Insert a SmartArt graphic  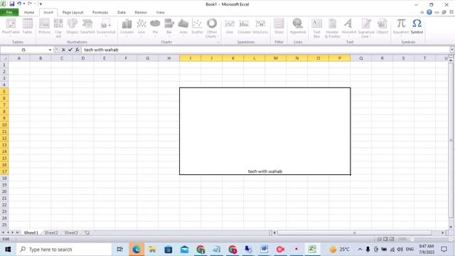point(87,27)
